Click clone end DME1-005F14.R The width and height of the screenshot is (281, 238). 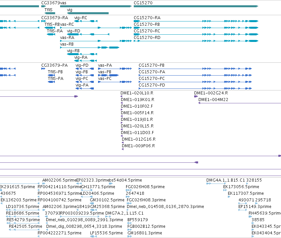tap(137, 113)
